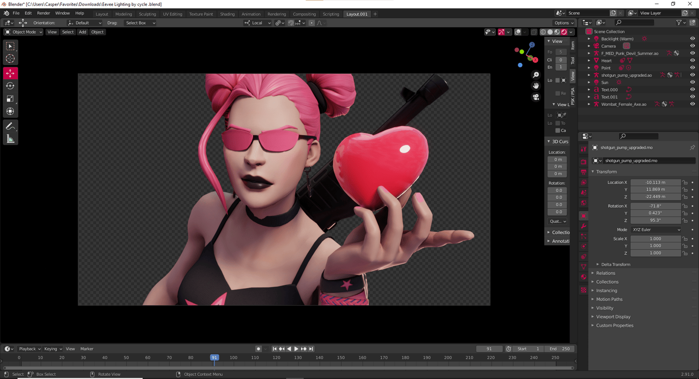
Task: Hide the Camera object in viewport
Action: point(692,46)
